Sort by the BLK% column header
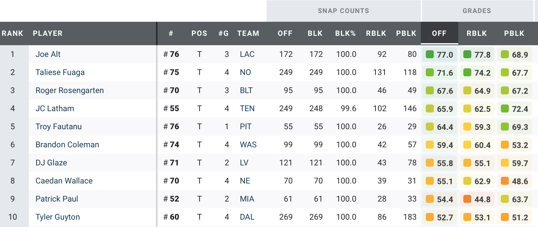This screenshot has width=538, height=227. (x=345, y=33)
